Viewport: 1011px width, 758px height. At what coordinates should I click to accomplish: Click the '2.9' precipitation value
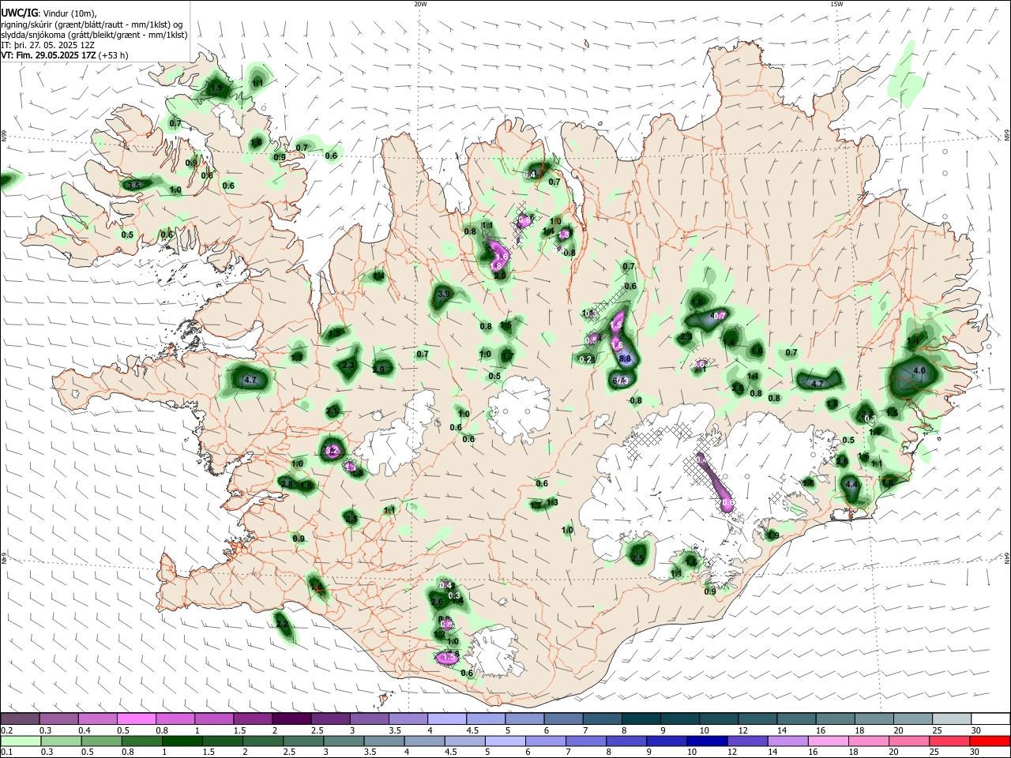tap(378, 370)
